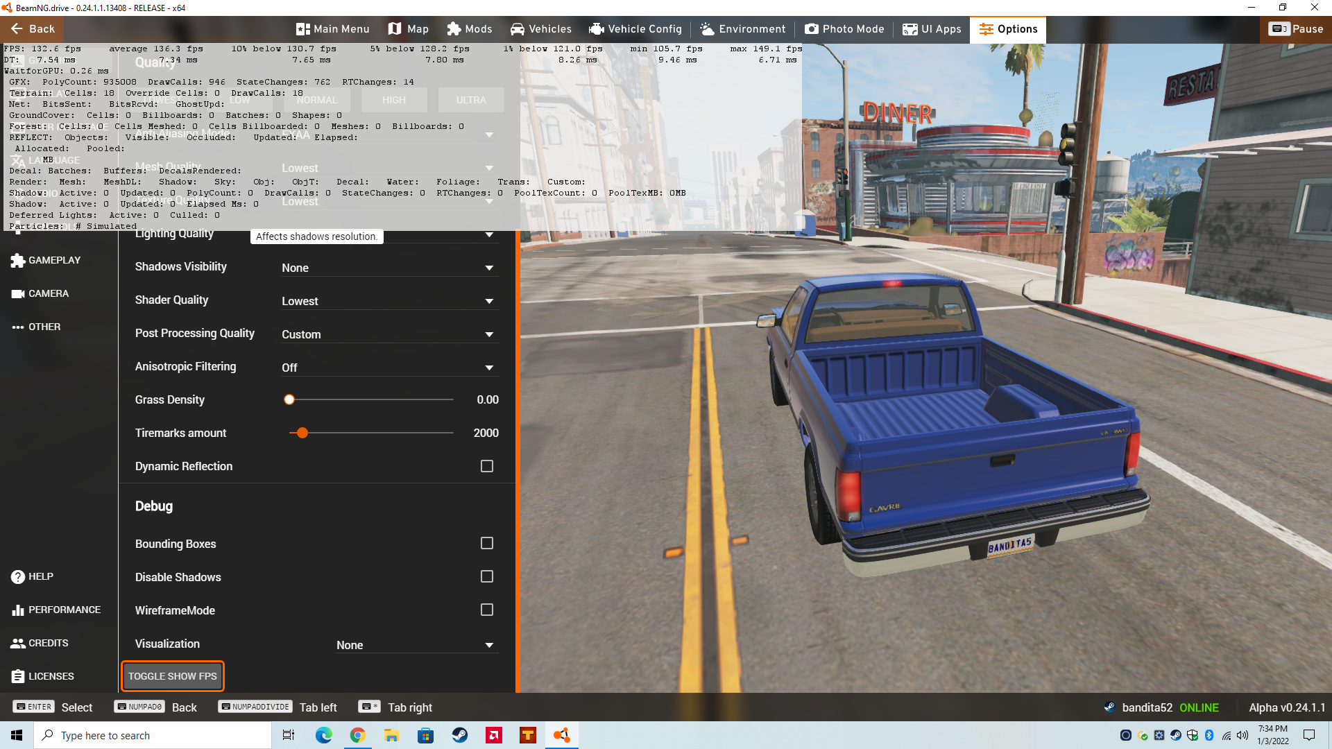
Task: Select the Options tab
Action: point(1008,29)
